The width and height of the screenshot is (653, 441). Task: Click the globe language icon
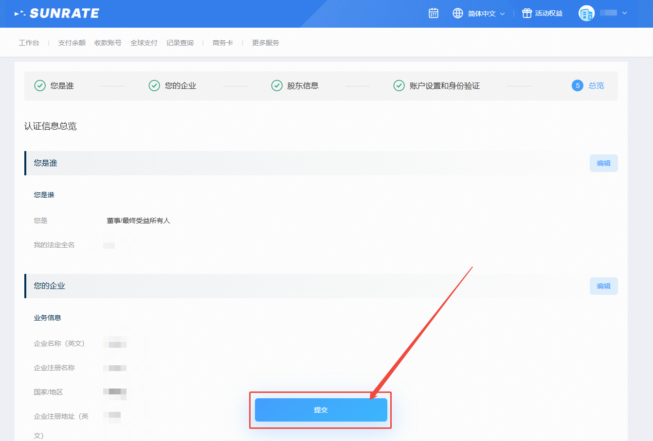coord(457,14)
